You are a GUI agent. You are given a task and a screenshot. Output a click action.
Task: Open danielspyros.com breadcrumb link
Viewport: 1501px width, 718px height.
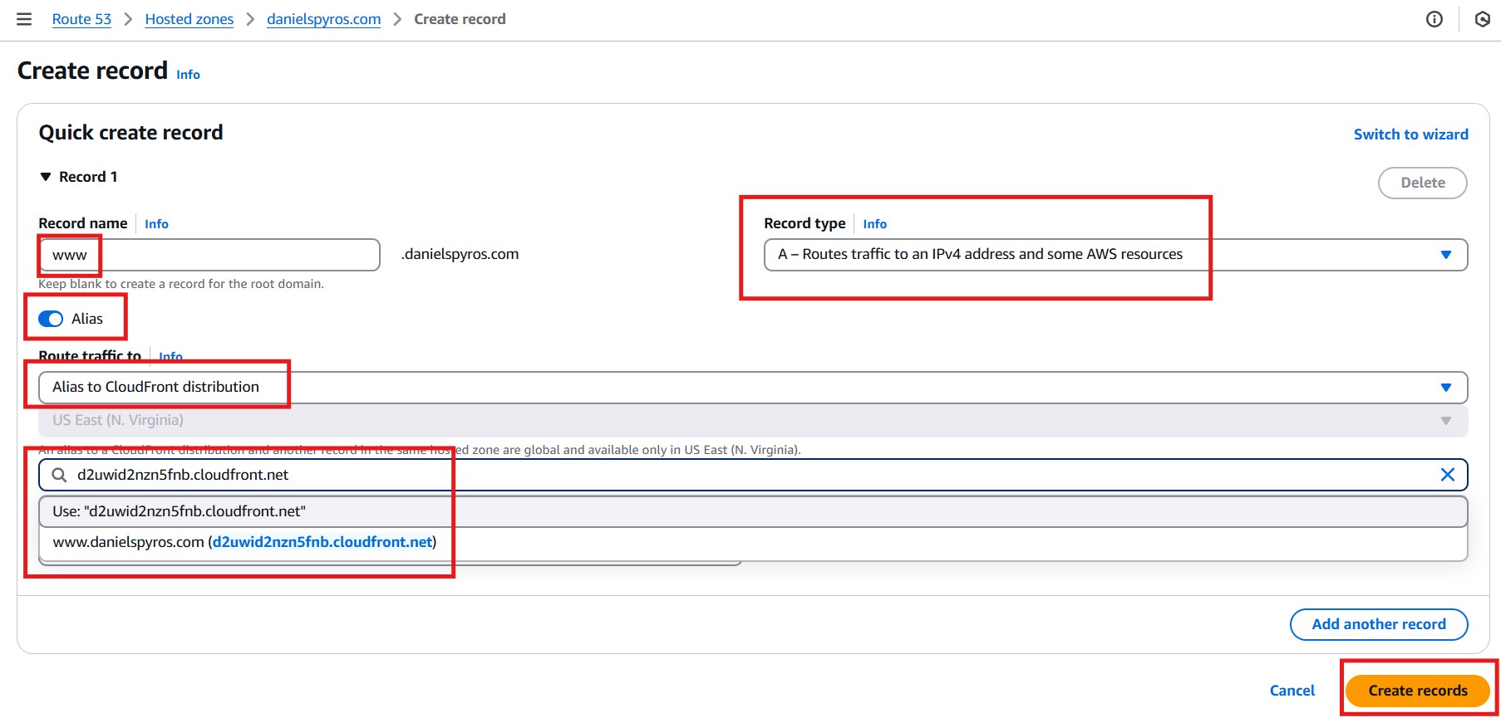click(323, 19)
